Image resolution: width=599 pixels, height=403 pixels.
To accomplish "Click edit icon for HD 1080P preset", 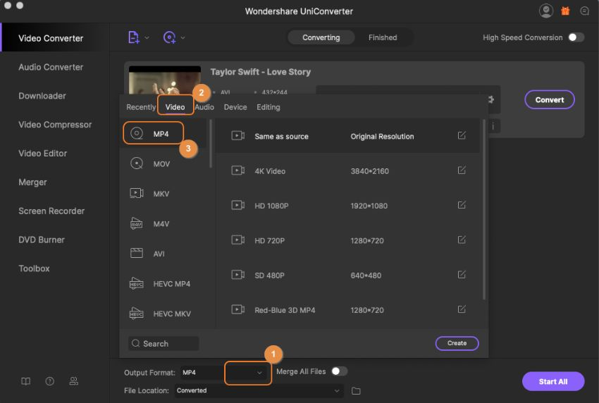I will tap(462, 205).
